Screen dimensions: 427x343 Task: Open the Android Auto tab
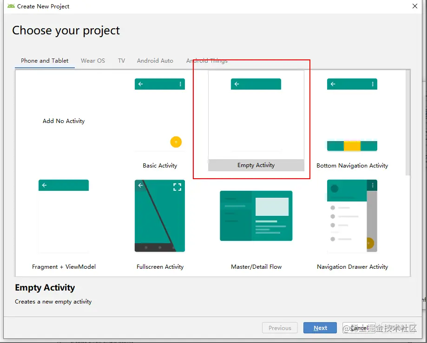click(155, 61)
